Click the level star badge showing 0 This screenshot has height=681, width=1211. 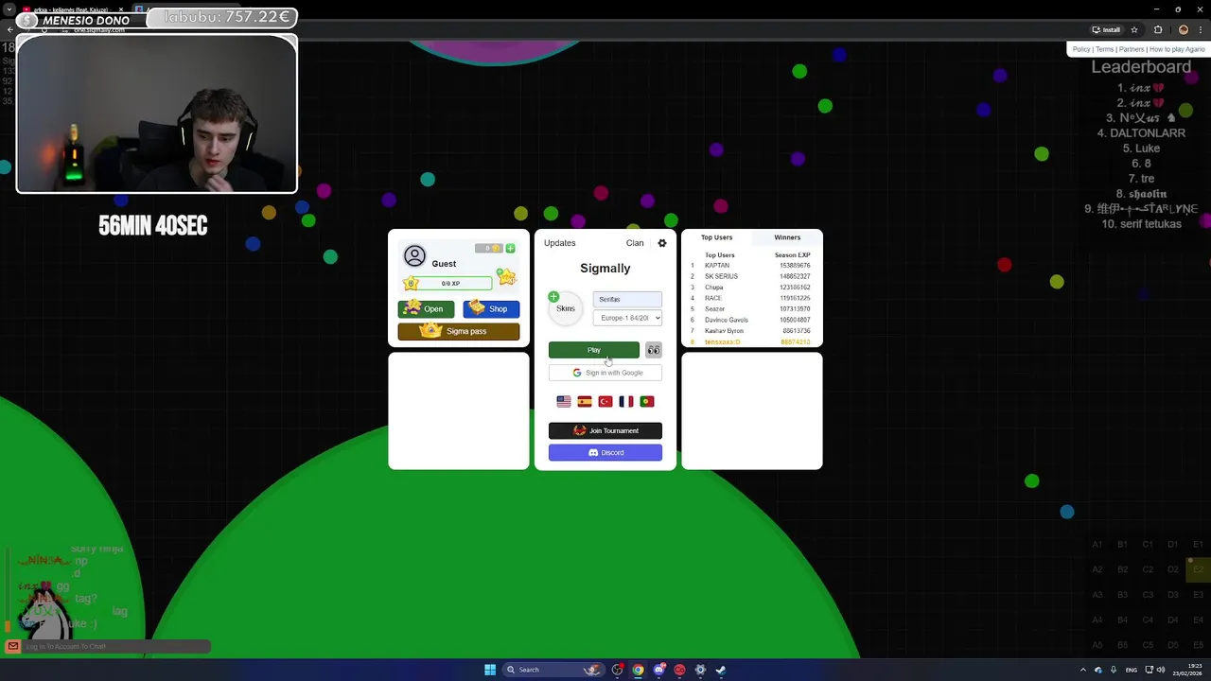411,283
